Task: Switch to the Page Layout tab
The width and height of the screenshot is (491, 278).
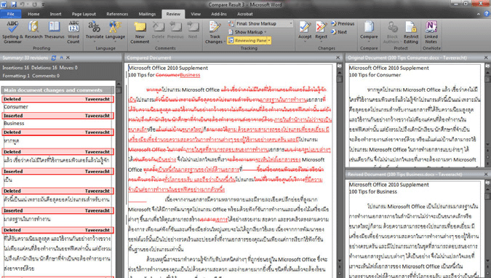Action: [x=84, y=14]
